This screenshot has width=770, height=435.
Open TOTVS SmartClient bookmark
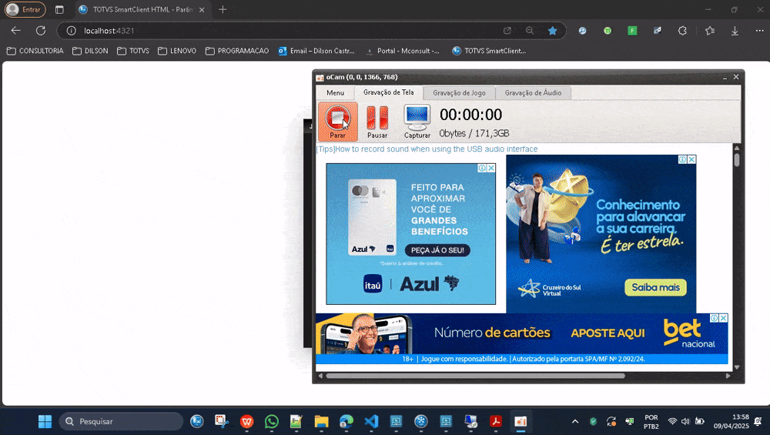coord(490,51)
